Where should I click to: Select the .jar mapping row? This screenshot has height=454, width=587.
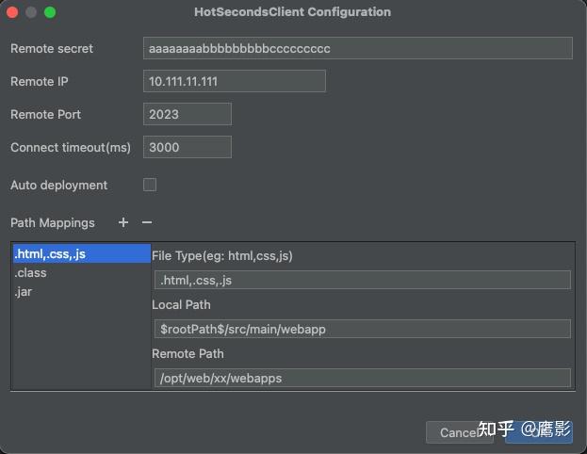click(82, 292)
